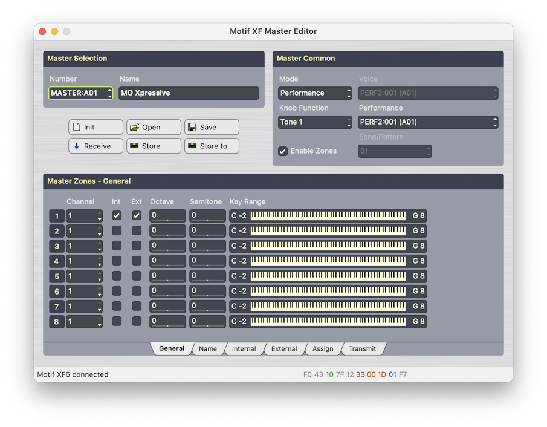This screenshot has height=427, width=547.
Task: Adjust the Octave slider for zone 2
Action: coord(167,231)
